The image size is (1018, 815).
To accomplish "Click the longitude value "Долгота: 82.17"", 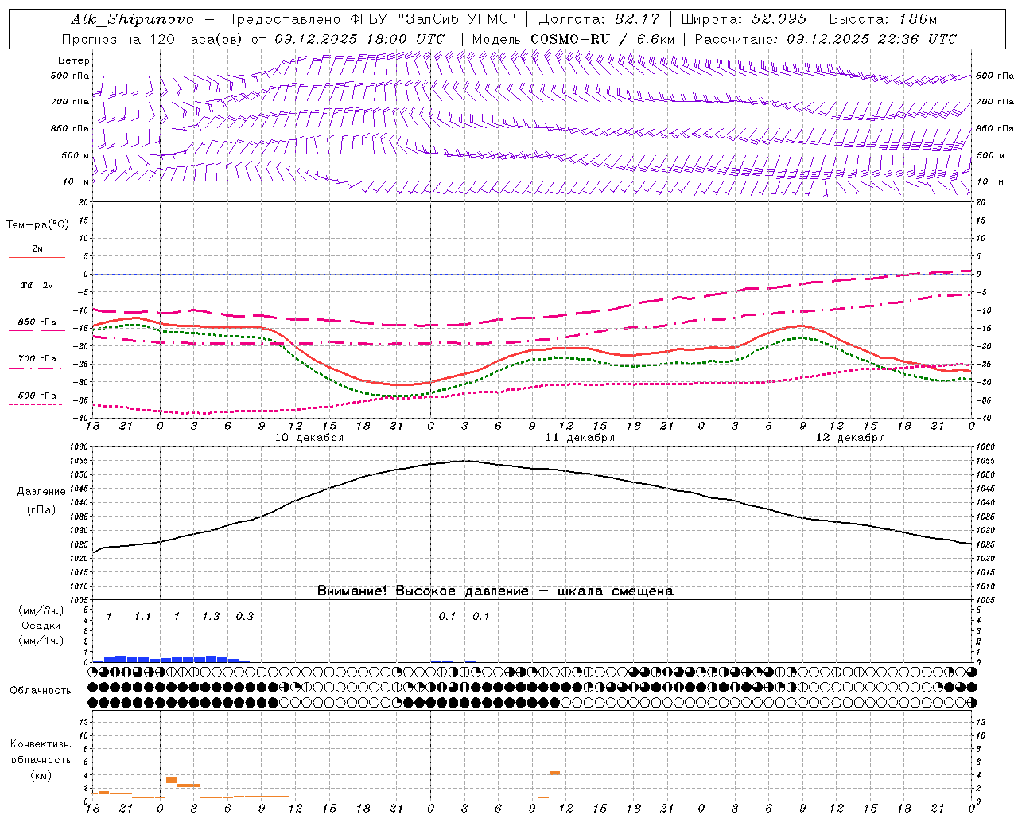I will pos(599,19).
